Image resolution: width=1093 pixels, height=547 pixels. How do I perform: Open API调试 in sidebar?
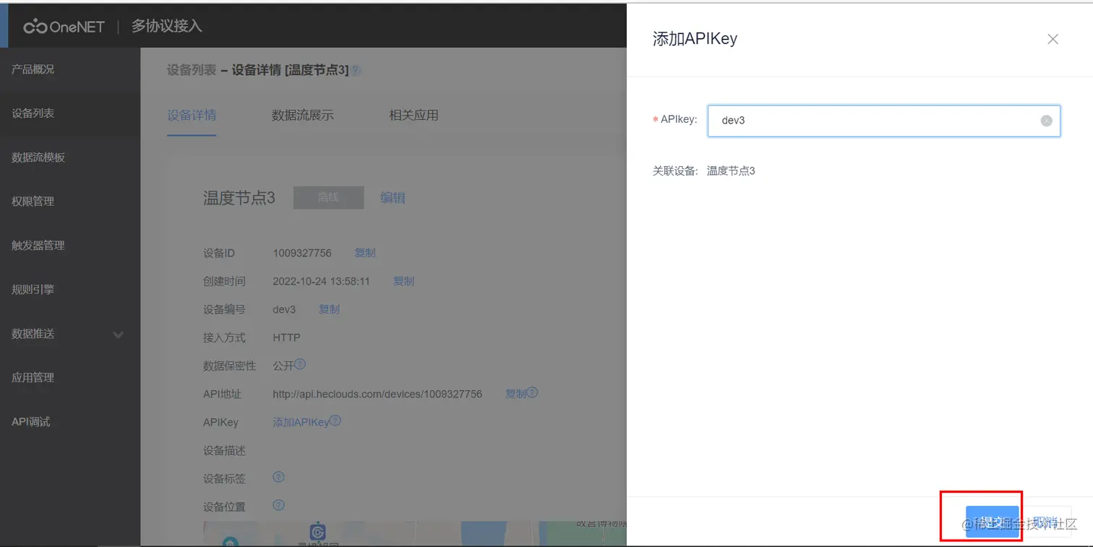[31, 422]
